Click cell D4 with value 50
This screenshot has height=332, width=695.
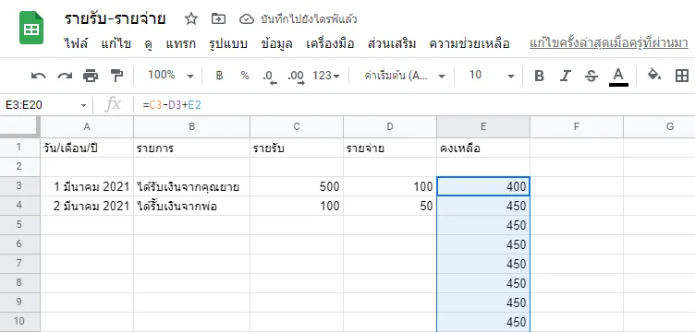tap(390, 206)
